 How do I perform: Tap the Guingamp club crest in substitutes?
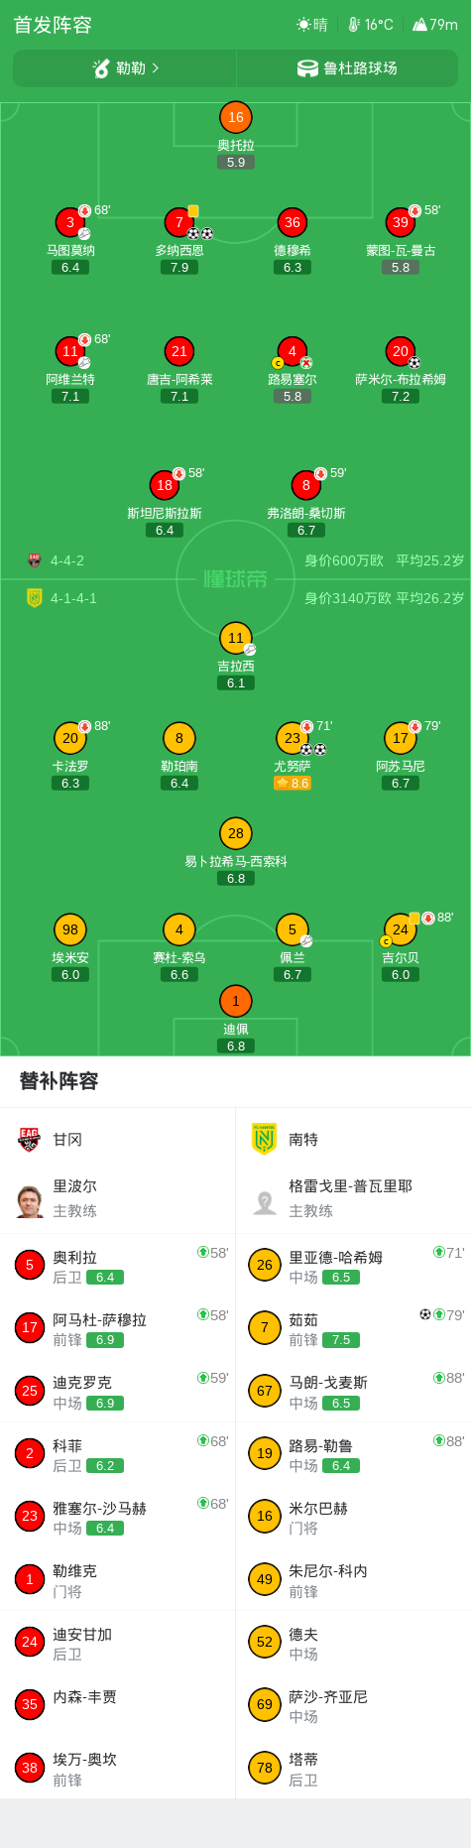click(x=30, y=1140)
